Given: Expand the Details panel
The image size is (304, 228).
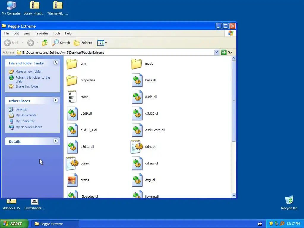Looking at the screenshot, I should pyautogui.click(x=56, y=141).
